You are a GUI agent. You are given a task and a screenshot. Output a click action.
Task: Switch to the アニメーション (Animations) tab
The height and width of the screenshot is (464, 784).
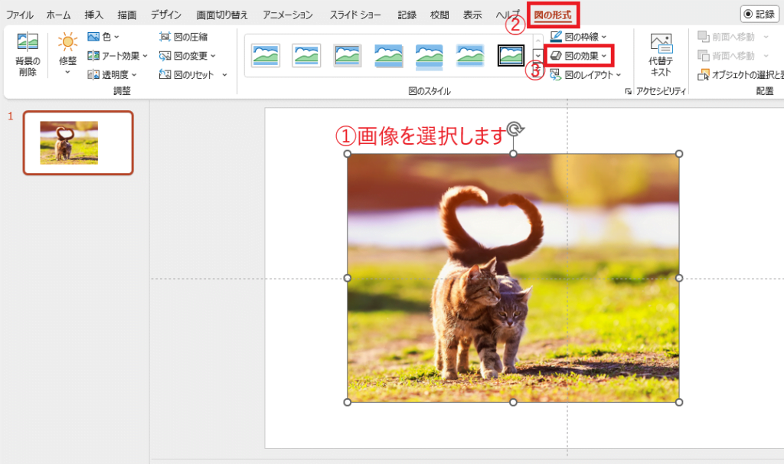pos(288,15)
